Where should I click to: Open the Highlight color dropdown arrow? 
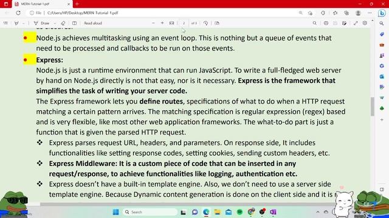(x=23, y=23)
